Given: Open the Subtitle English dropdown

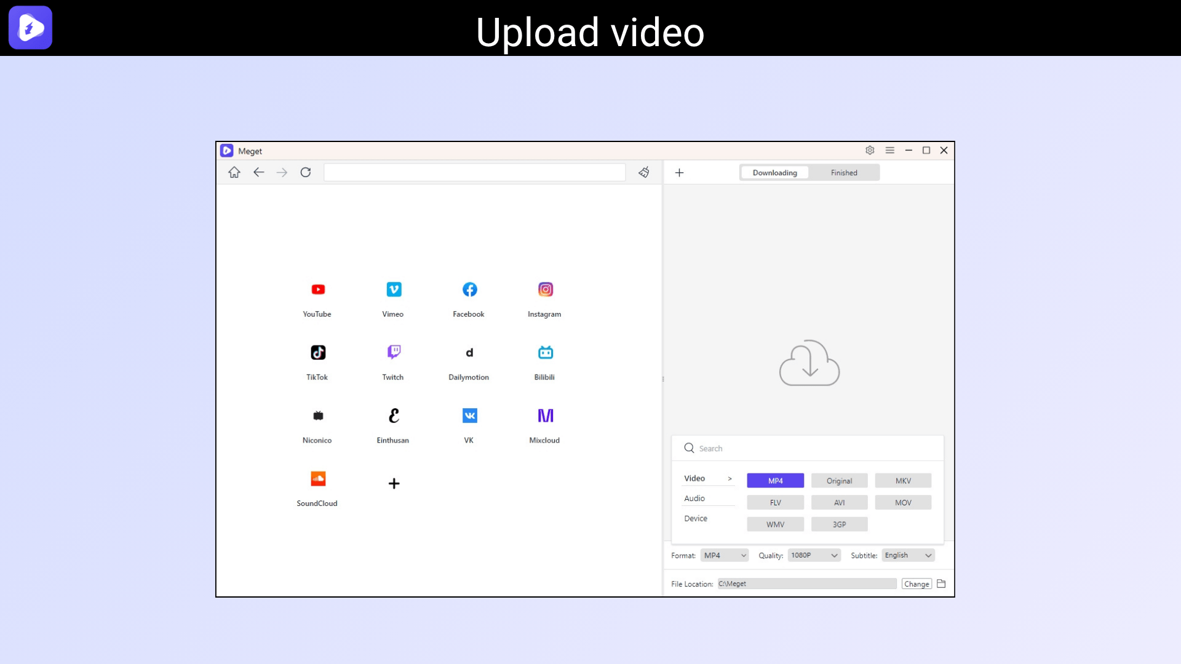Looking at the screenshot, I should click(908, 555).
